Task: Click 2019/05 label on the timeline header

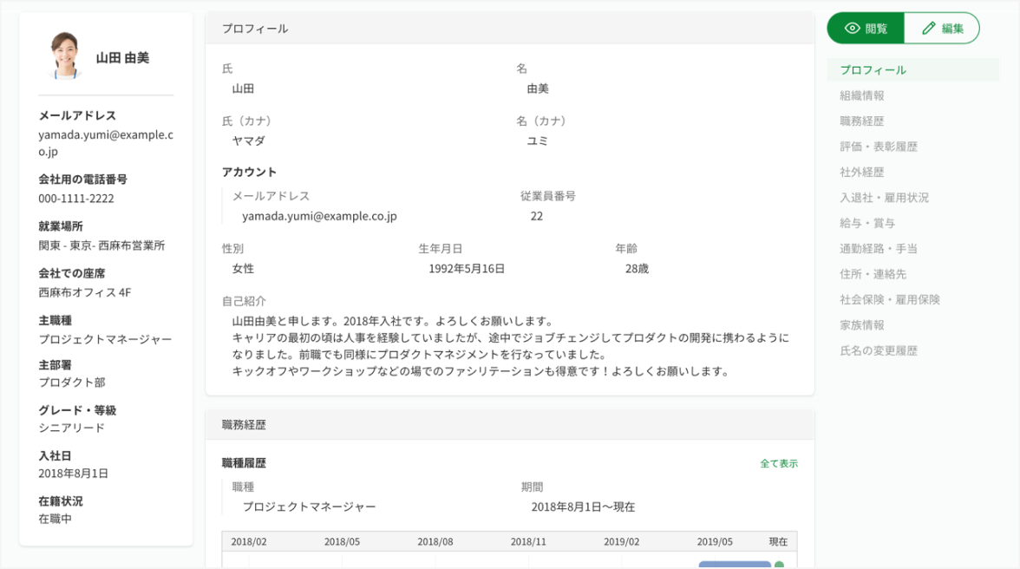Action: [x=715, y=542]
